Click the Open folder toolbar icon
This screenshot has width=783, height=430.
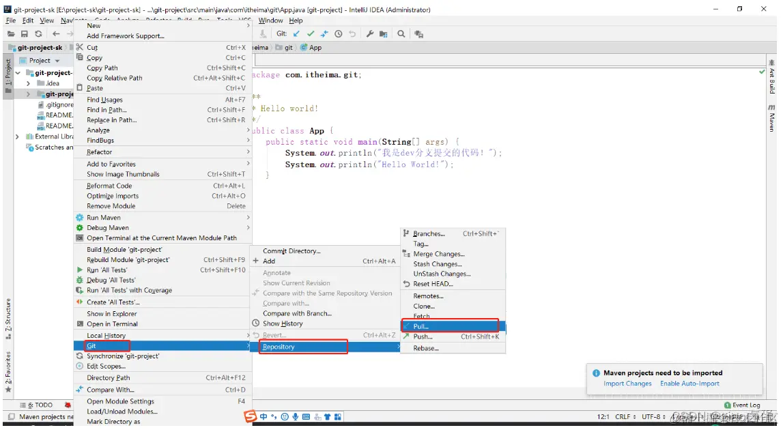click(10, 34)
